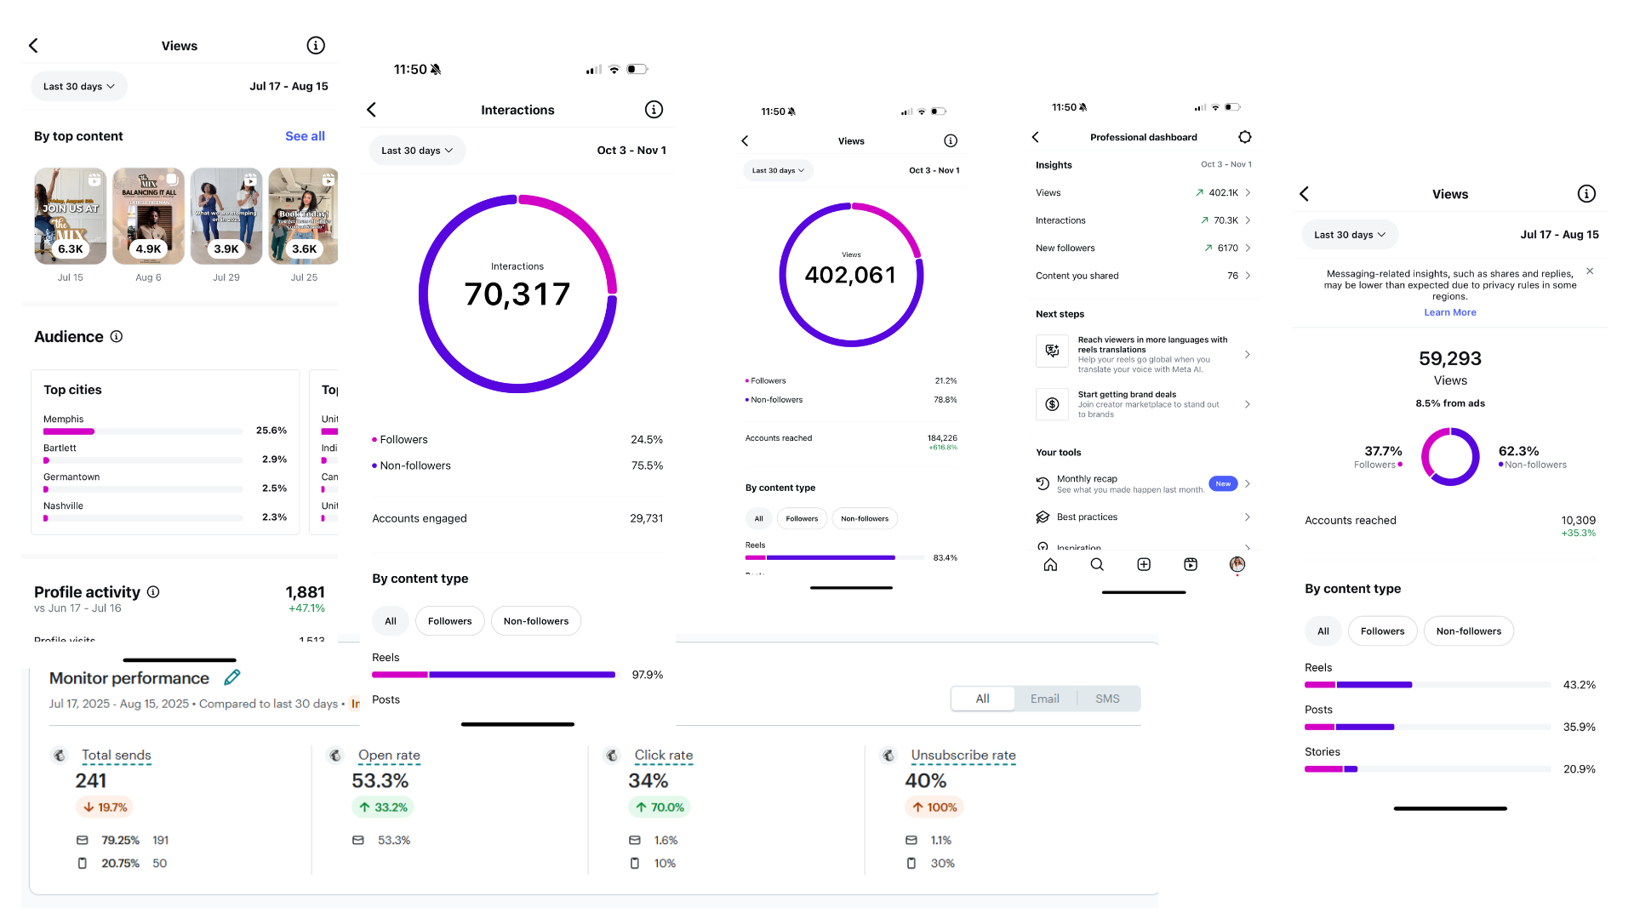Edit Monitor performance with pencil icon
Screen dimensions: 1634x919
point(231,677)
